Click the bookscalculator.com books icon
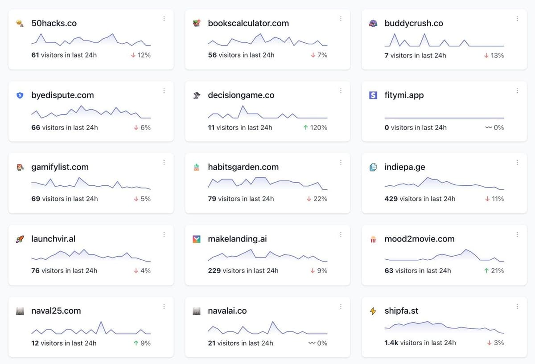 click(x=196, y=24)
